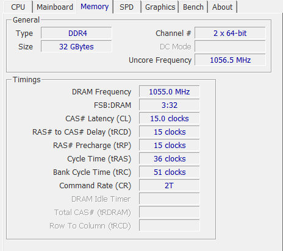The height and width of the screenshot is (251, 283).
Task: Select the Uncore Frequency 1056.5 MHz value
Action: [x=230, y=60]
